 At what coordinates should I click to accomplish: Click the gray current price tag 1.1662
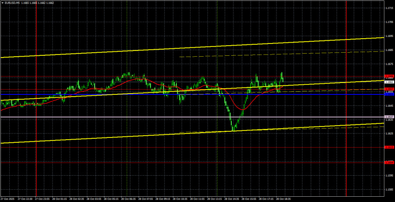click(x=389, y=82)
